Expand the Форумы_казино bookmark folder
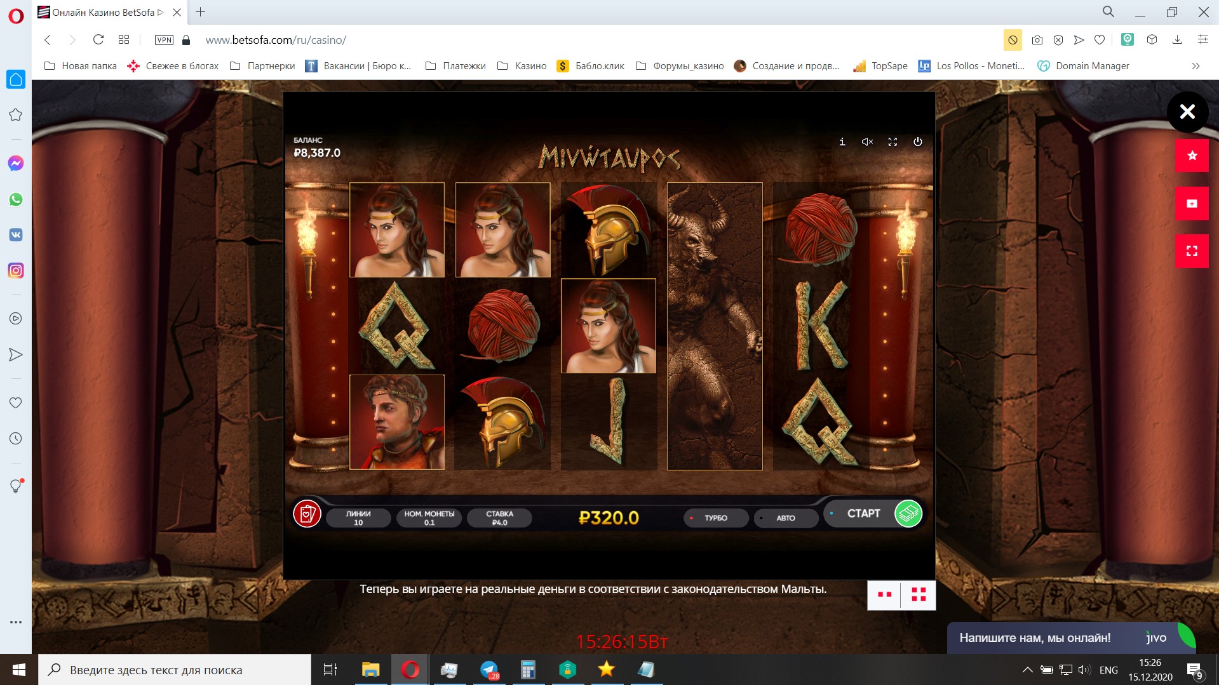Viewport: 1219px width, 685px height. 680,66
